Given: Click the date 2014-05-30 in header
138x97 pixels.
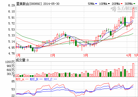Looking at the screenshot, I should (51, 4).
